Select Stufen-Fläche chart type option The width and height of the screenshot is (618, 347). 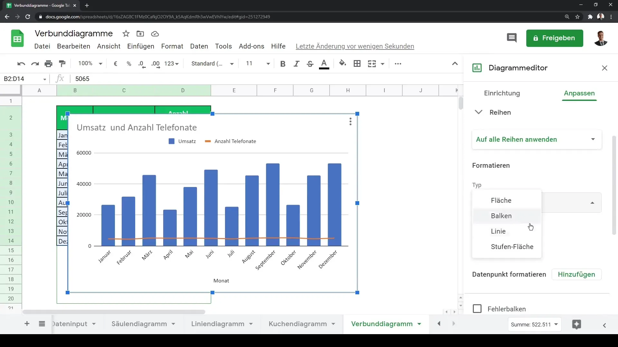click(507, 247)
